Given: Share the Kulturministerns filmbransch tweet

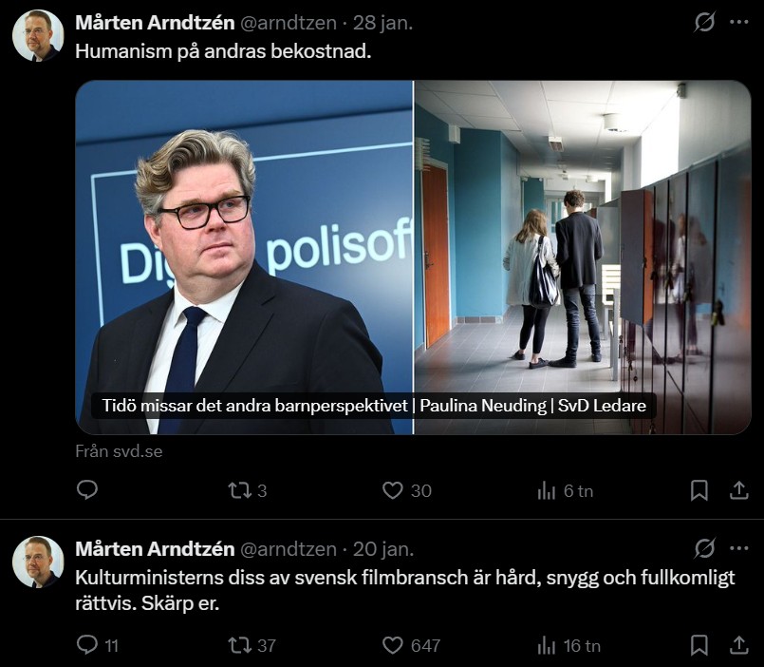Looking at the screenshot, I should (x=738, y=645).
